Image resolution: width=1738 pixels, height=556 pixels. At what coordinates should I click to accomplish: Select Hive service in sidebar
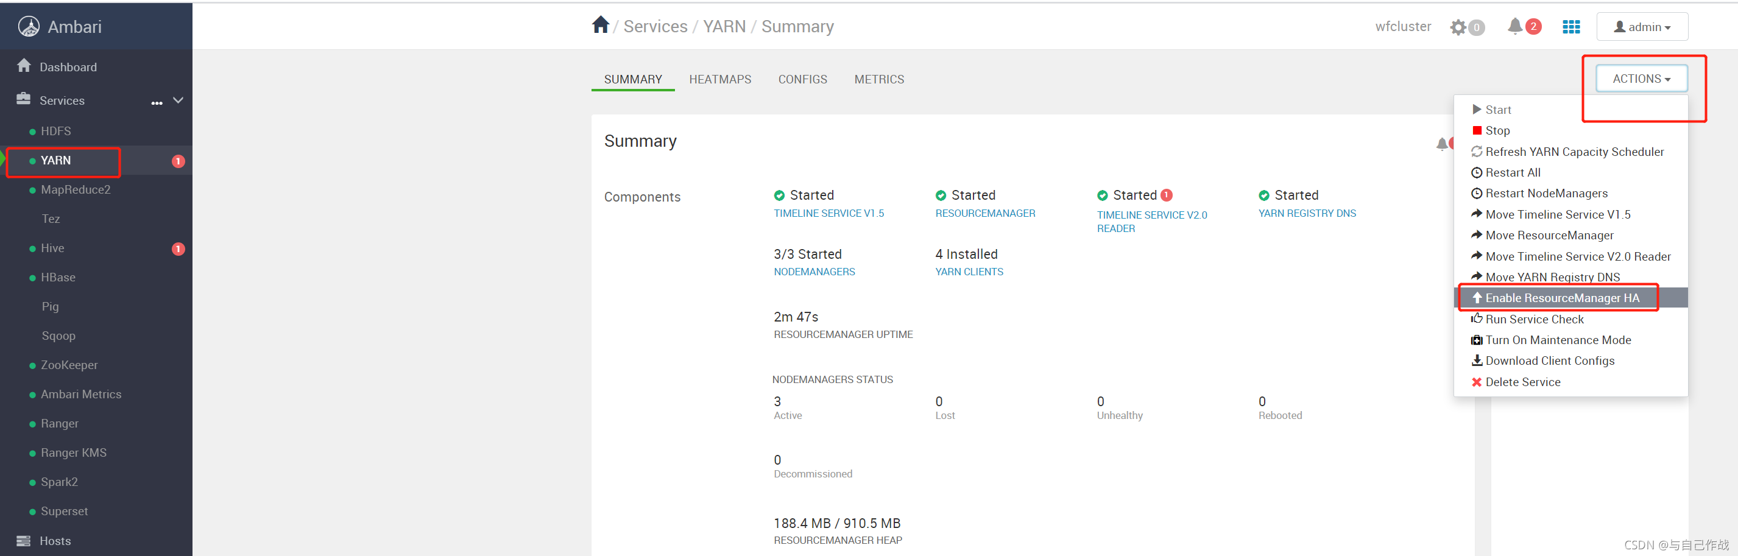click(52, 248)
